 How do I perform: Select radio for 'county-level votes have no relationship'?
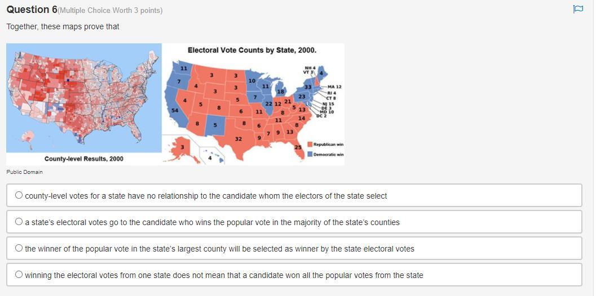tap(19, 196)
